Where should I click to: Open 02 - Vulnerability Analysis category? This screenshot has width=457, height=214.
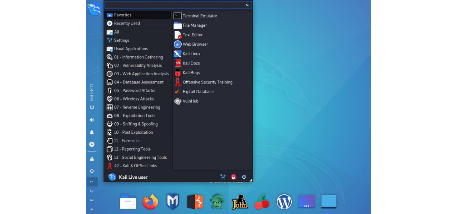click(x=137, y=66)
